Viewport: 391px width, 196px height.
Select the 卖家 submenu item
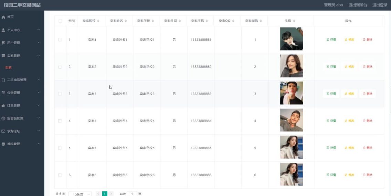coord(8,68)
